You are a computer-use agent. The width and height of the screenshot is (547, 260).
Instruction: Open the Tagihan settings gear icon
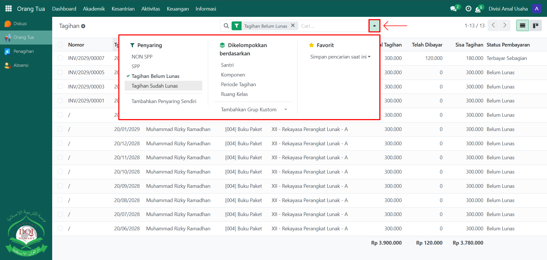tap(83, 26)
